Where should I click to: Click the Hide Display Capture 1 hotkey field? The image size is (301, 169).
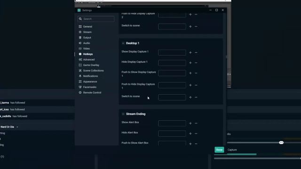tap(172, 63)
